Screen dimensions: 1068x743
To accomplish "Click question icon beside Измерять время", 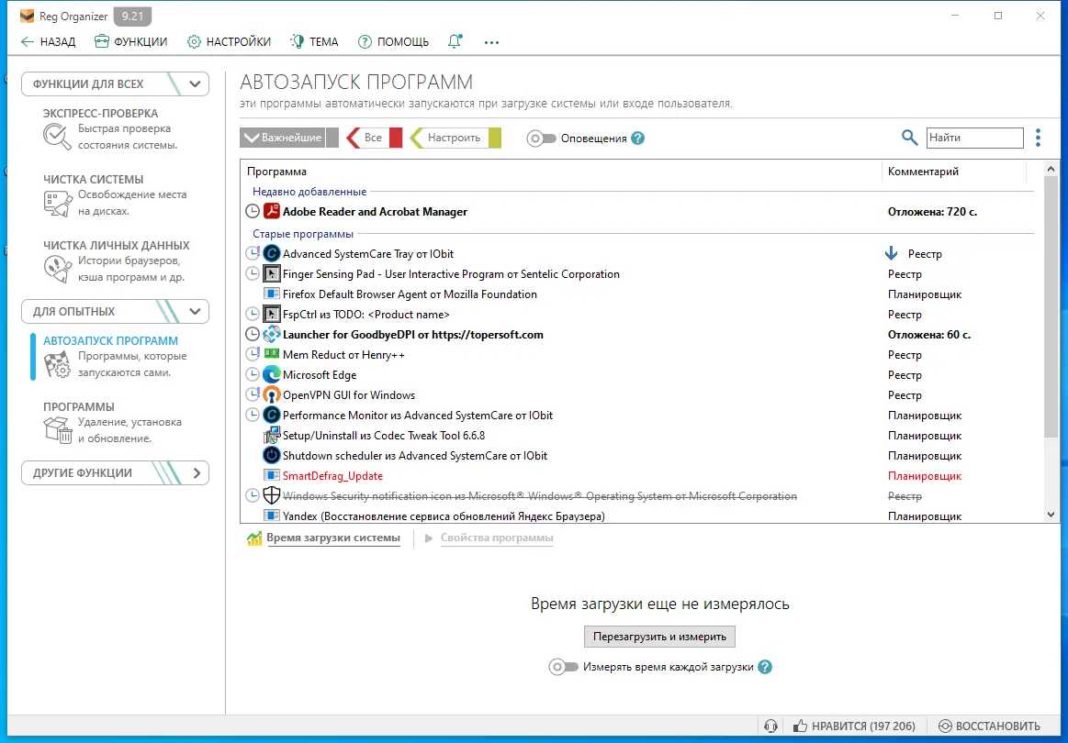I will pyautogui.click(x=765, y=667).
